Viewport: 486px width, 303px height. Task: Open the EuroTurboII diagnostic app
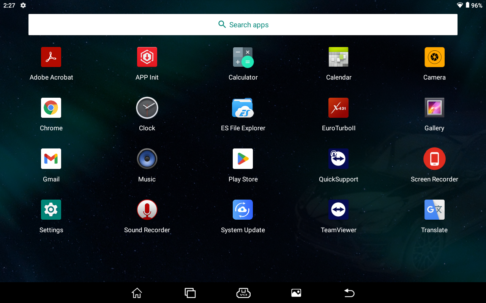pos(338,108)
